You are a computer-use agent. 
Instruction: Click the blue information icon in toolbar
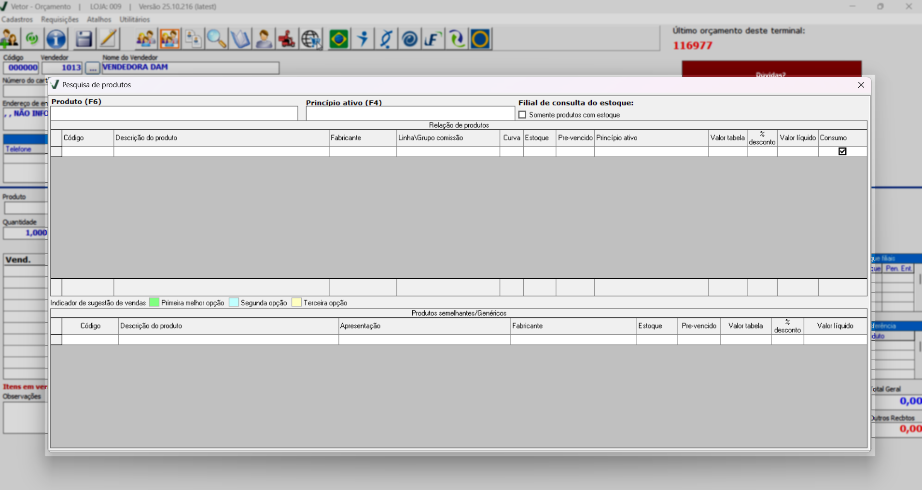pos(56,39)
